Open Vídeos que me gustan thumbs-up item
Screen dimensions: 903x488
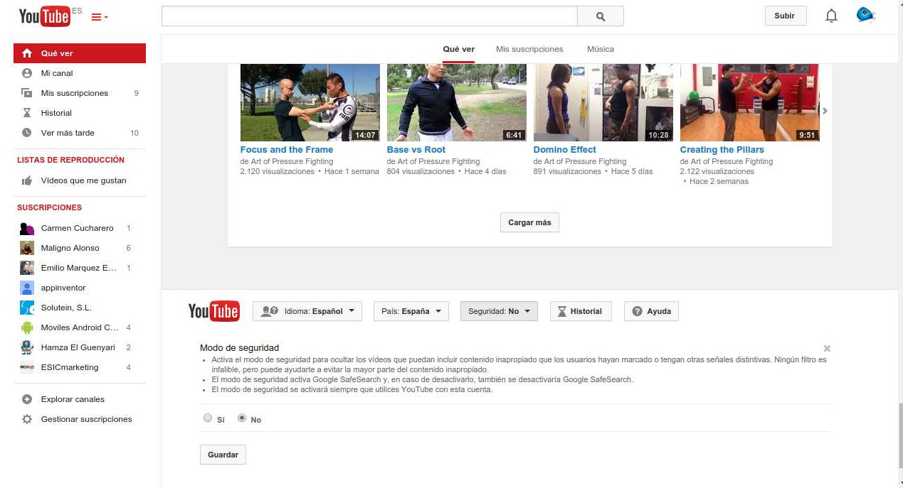pos(27,180)
